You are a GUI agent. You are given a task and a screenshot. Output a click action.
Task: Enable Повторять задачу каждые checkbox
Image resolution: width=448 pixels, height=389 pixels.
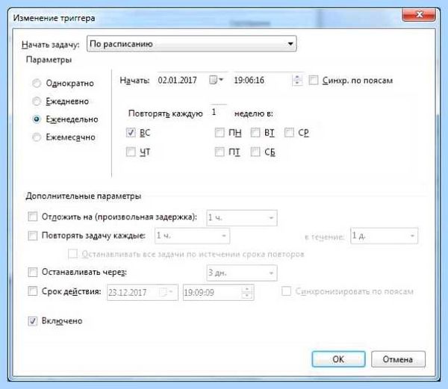(33, 236)
